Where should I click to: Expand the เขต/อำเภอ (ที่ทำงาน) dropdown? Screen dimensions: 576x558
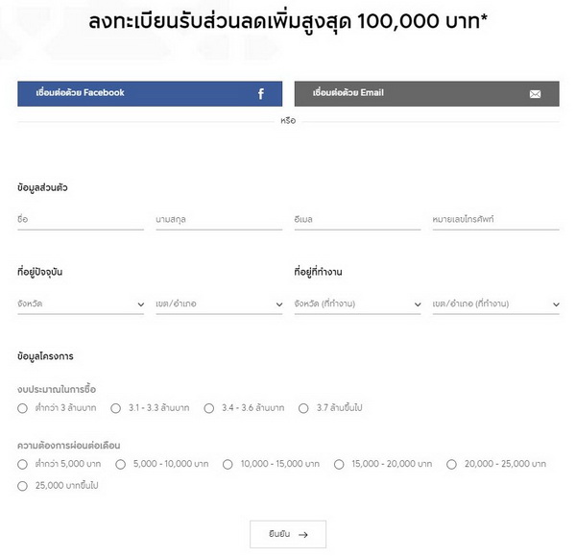496,304
